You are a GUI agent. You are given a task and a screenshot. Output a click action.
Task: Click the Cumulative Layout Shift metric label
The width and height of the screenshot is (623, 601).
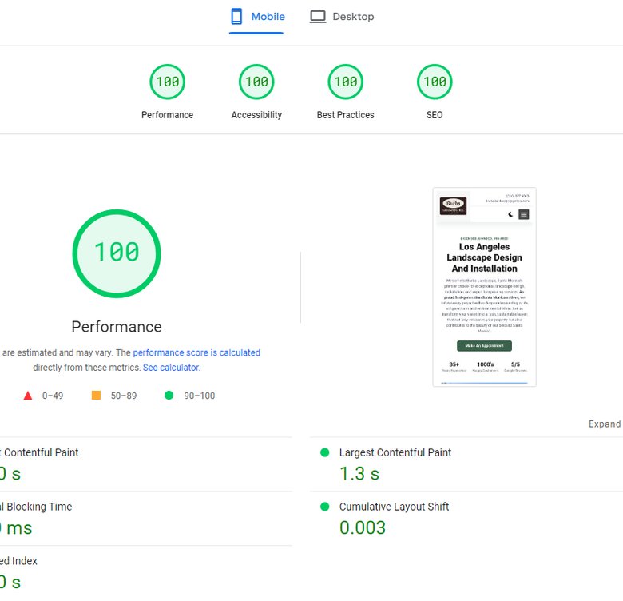click(x=394, y=507)
